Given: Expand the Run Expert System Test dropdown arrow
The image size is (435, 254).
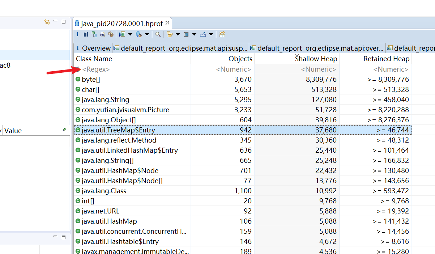Looking at the screenshot, I should (x=131, y=34).
